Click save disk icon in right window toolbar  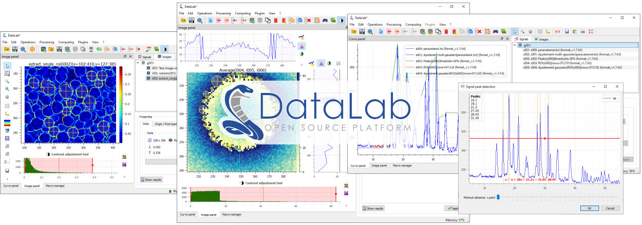[362, 31]
